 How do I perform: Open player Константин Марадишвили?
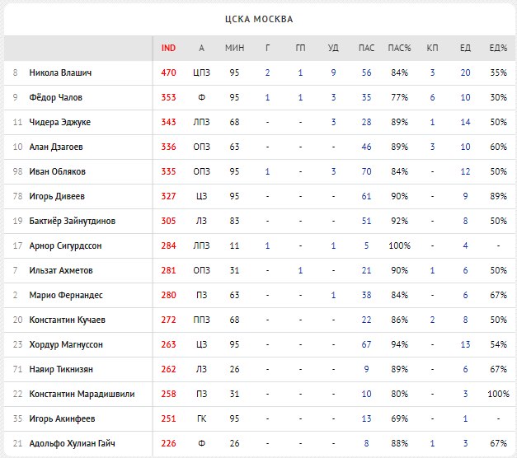click(x=82, y=394)
